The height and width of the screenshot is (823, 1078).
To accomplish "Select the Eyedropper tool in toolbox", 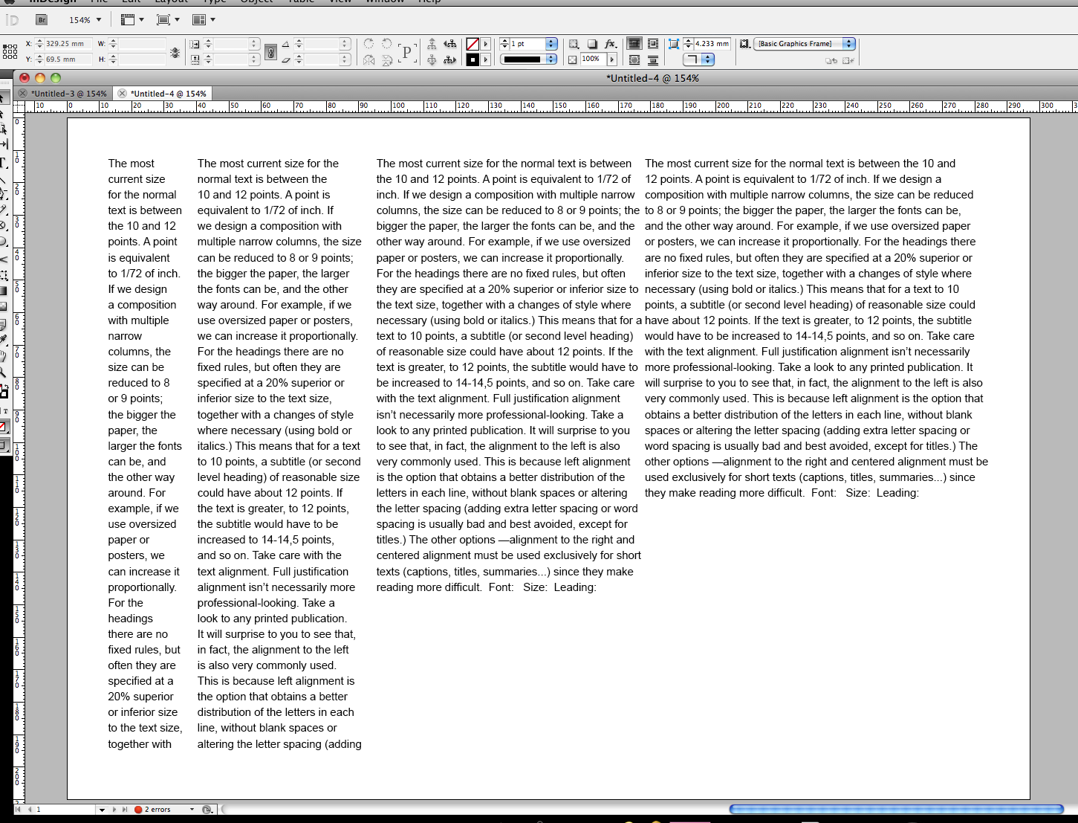I will (x=4, y=340).
